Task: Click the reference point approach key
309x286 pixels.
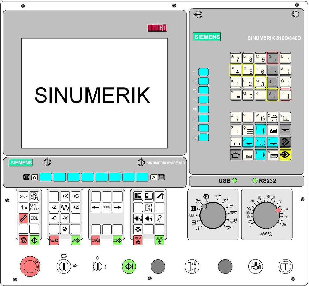Action: (65, 229)
